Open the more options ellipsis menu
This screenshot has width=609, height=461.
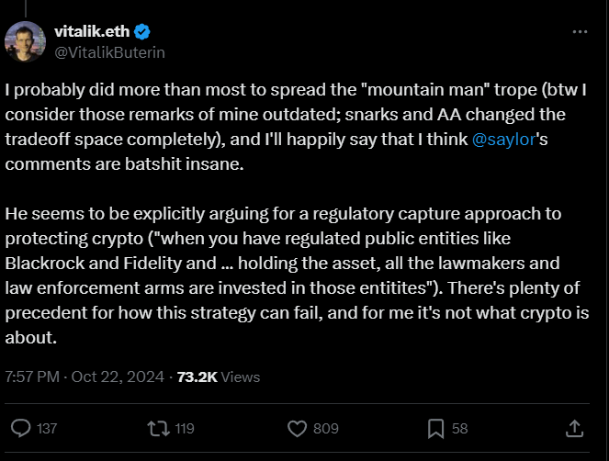coord(579,31)
